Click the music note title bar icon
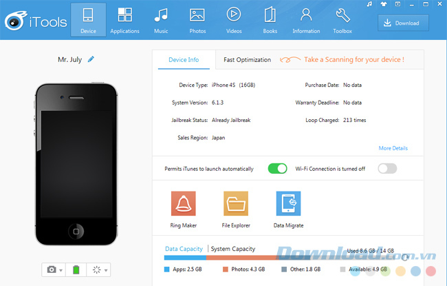The height and width of the screenshot is (286, 447). pyautogui.click(x=369, y=4)
